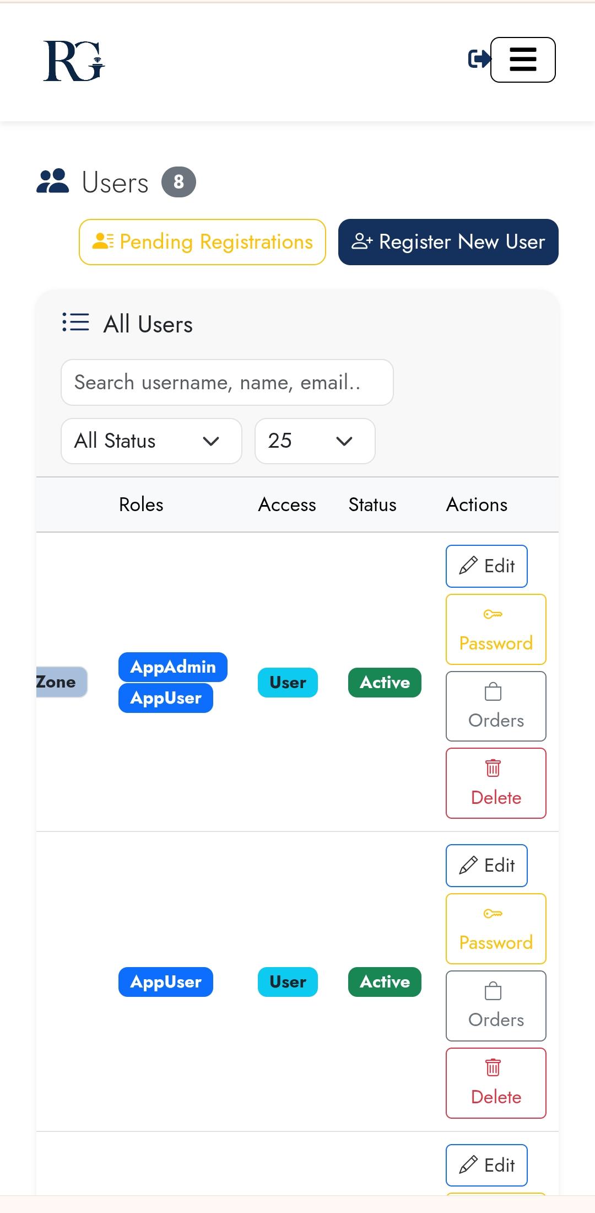The height and width of the screenshot is (1213, 595).
Task: Click the RG logo in header
Action: (x=74, y=61)
